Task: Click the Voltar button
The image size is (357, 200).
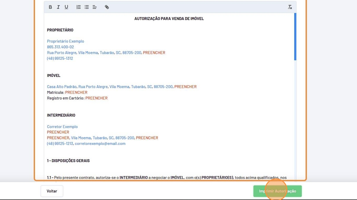Action: point(52,191)
